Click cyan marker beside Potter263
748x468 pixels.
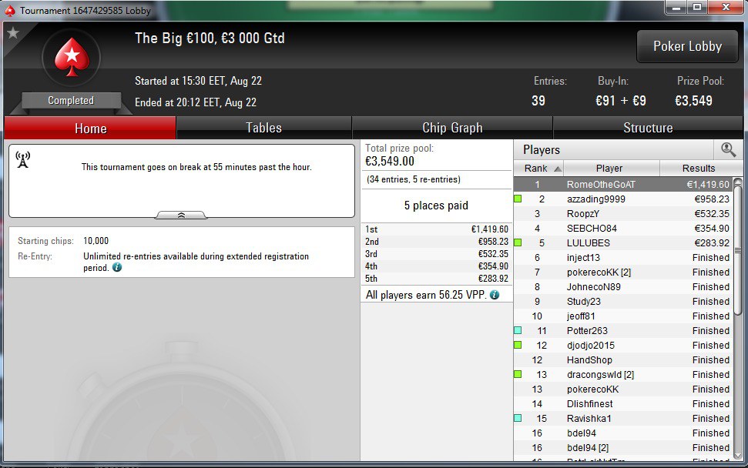click(x=518, y=330)
